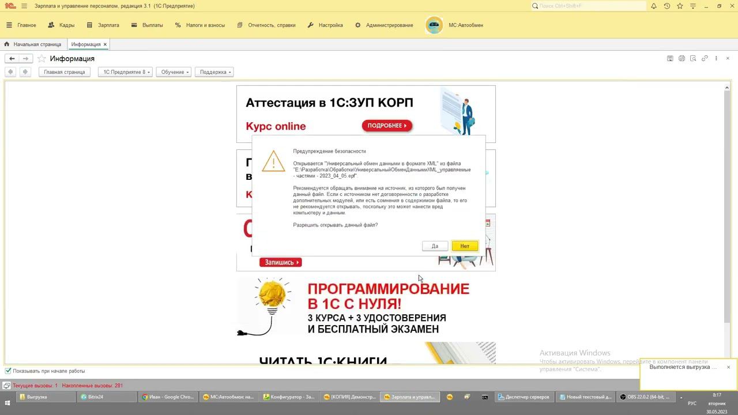
Task: Close the Информация form with X
Action: 728,59
